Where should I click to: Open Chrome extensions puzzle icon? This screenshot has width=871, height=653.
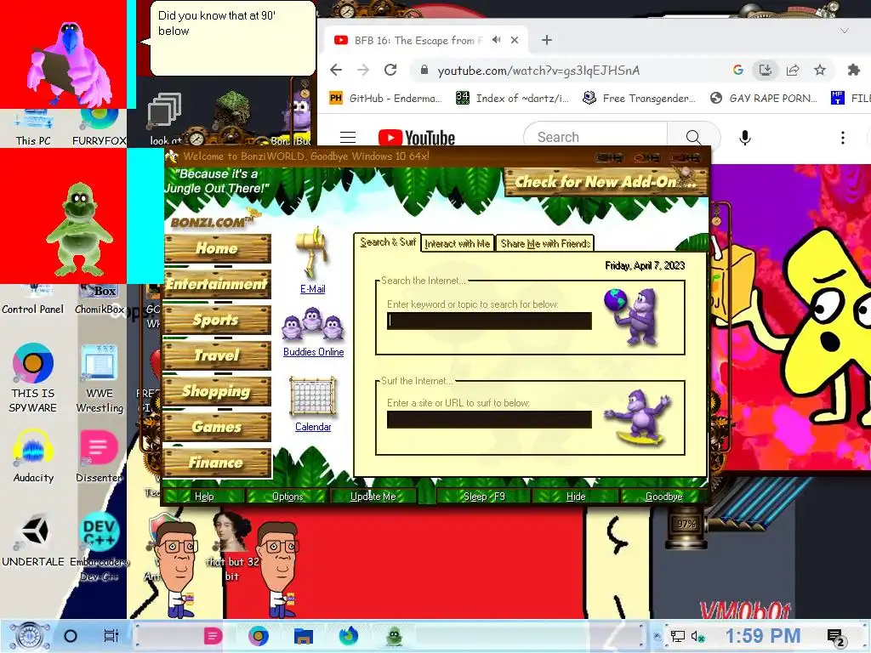tap(854, 70)
